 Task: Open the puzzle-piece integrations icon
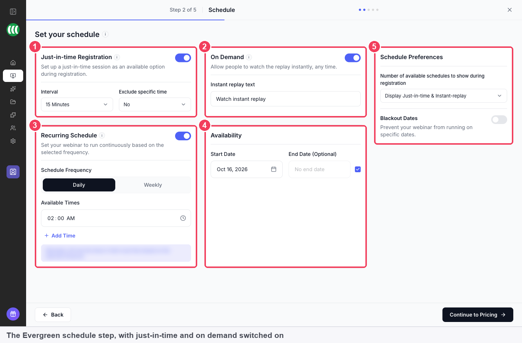(x=13, y=115)
